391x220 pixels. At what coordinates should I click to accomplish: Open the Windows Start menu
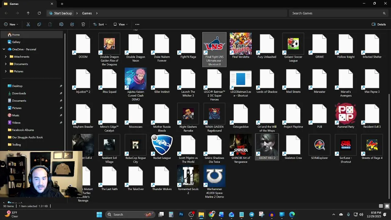(99, 215)
